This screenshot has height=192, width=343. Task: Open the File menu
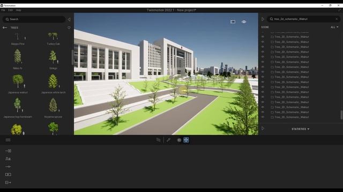3,10
